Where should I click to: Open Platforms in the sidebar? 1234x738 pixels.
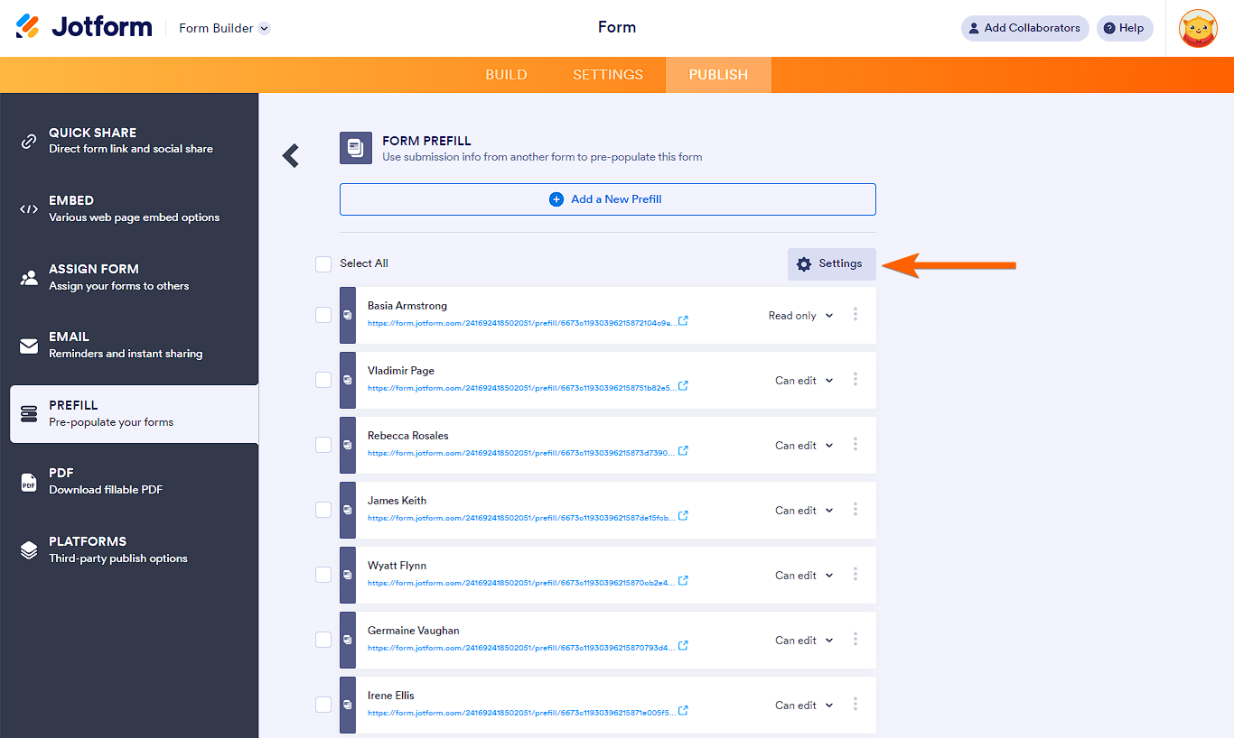click(x=129, y=549)
